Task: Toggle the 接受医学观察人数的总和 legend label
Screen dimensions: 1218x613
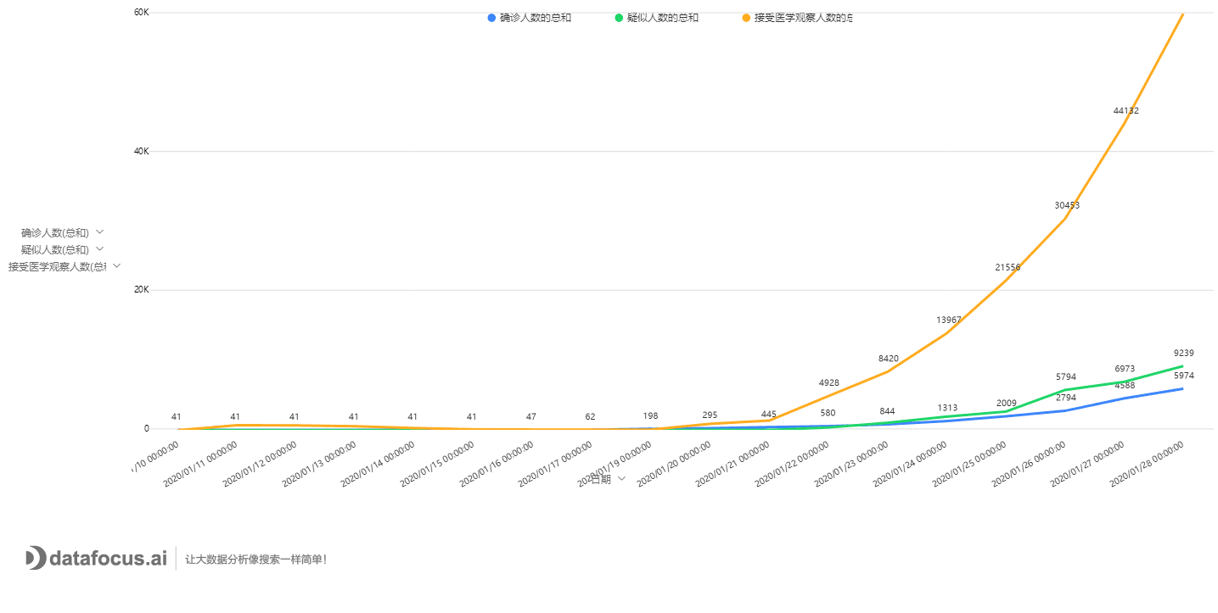Action: tap(803, 18)
